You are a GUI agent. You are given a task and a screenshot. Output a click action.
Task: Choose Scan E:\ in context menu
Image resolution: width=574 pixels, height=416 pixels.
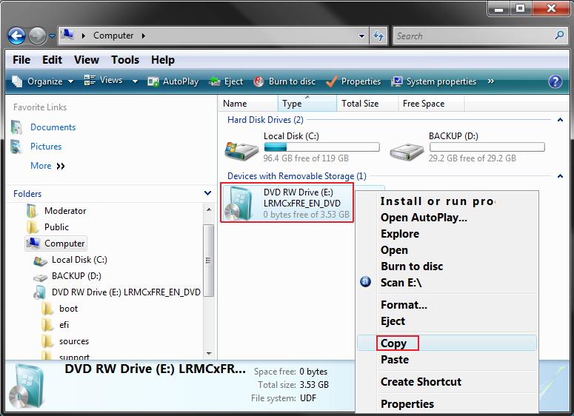(x=447, y=283)
